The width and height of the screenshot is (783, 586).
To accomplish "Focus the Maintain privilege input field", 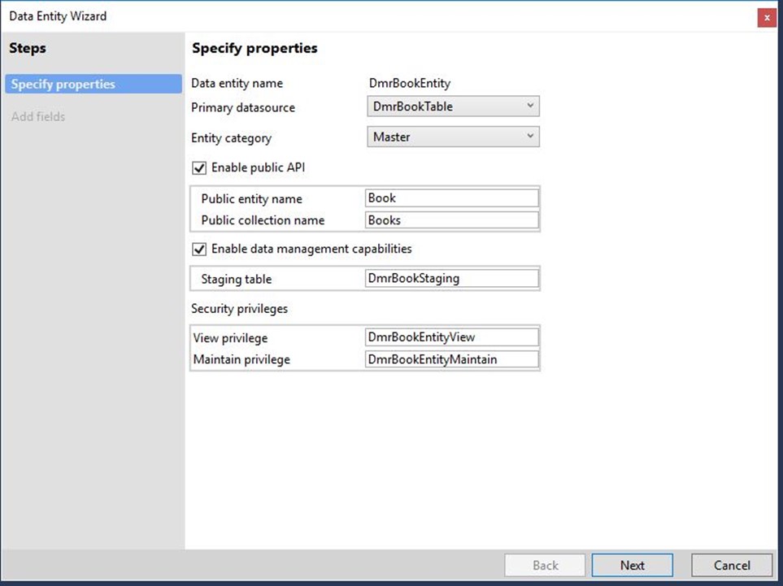I will pyautogui.click(x=452, y=359).
